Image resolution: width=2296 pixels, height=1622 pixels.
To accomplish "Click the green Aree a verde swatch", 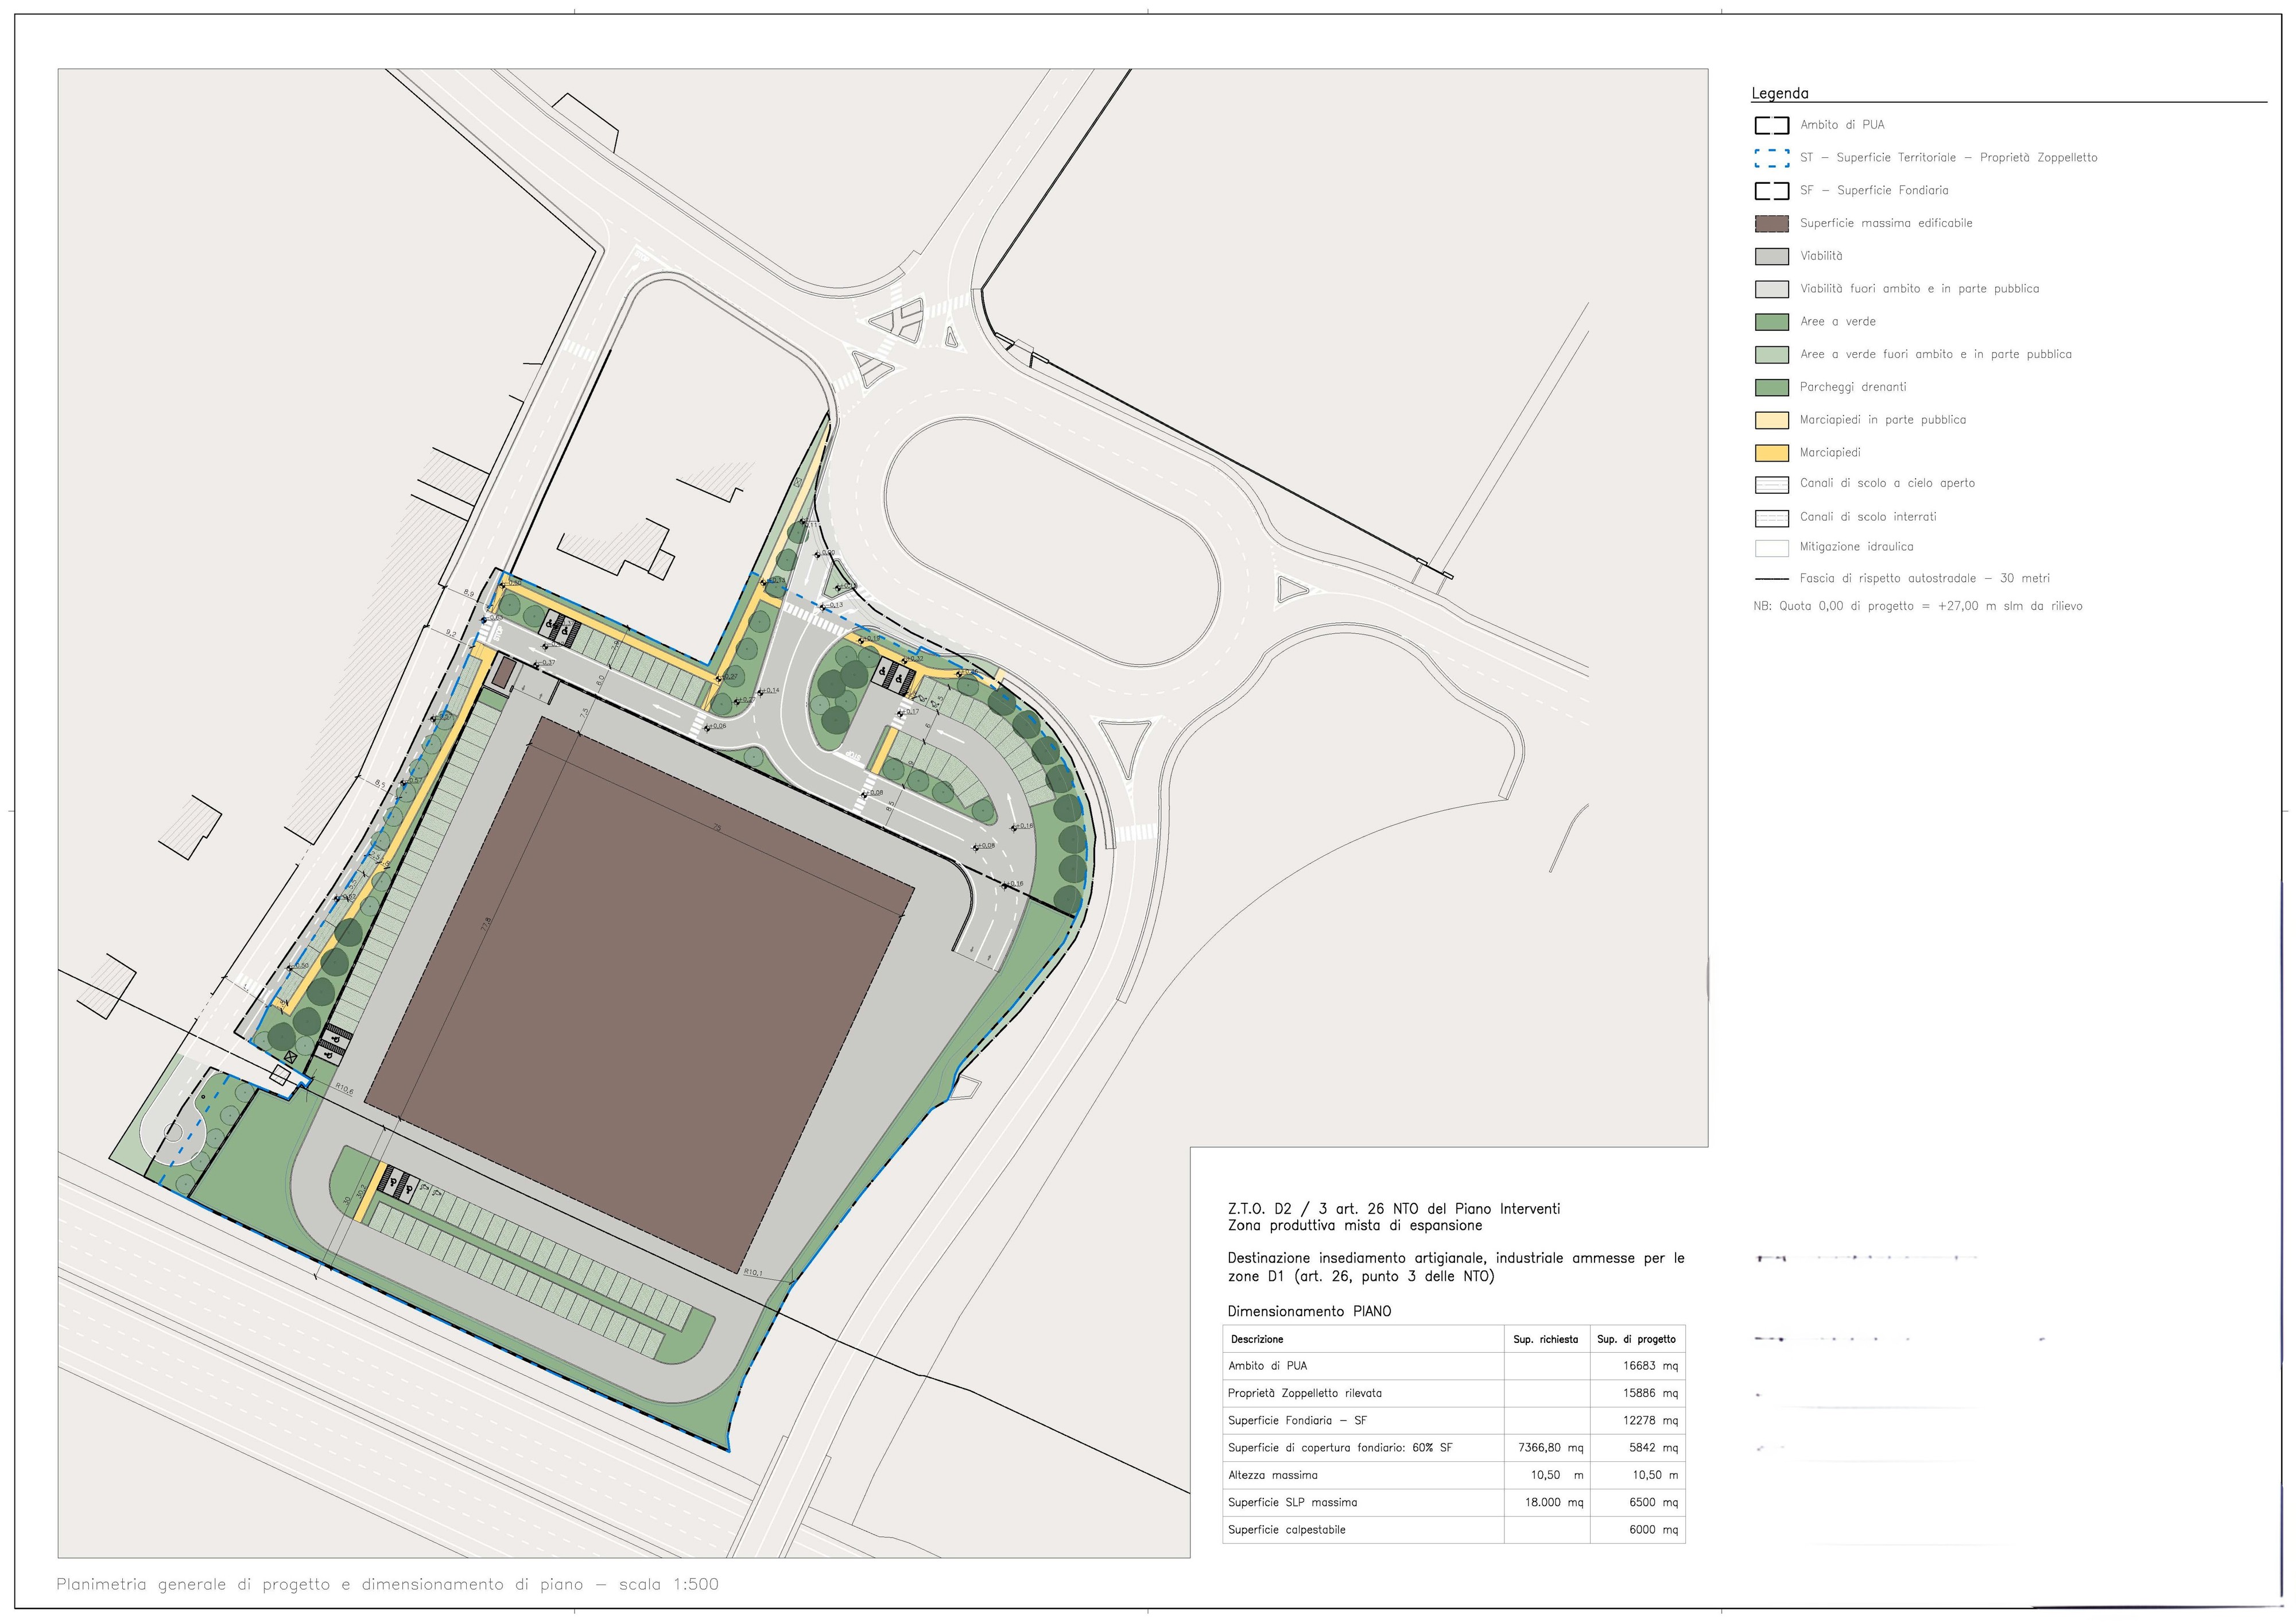I will tap(1771, 322).
